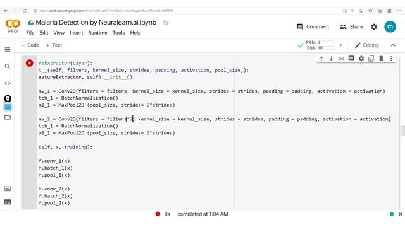Open the command palette icon
This screenshot has width=405, height=227.
point(8,189)
